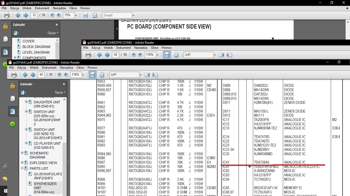350x196 pixels.
Task: Open BLOCK DIAGRAM bookmark in back window
Action: 36,47
